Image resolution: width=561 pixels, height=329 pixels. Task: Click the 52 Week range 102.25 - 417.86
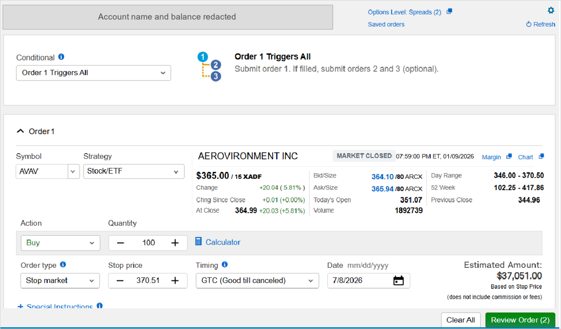[x=519, y=188]
